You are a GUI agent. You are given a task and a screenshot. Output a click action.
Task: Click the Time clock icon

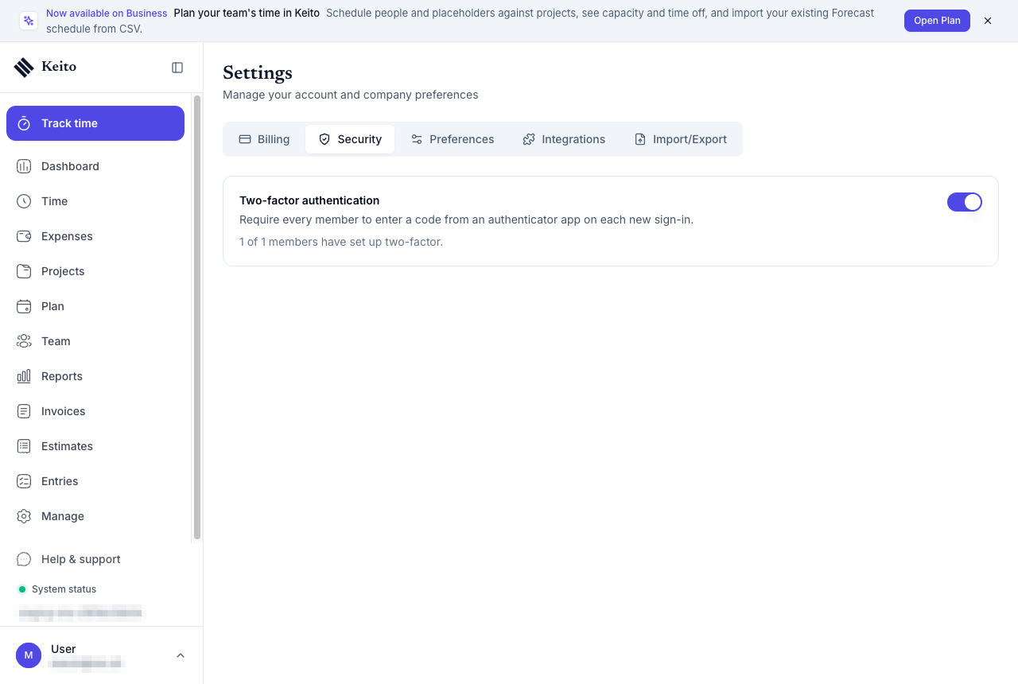24,201
